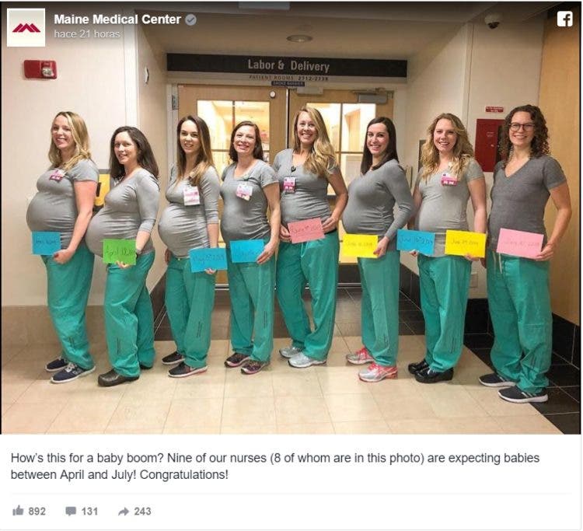Image resolution: width=583 pixels, height=531 pixels.
Task: Click the red fire alarm in photo
Action: pyautogui.click(x=40, y=69)
